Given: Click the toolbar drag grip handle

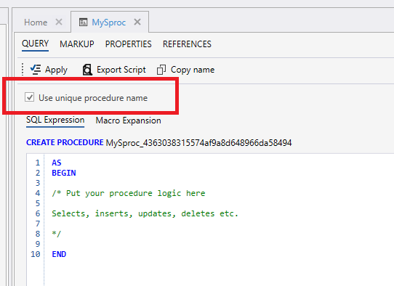Looking at the screenshot, I should click(x=23, y=70).
